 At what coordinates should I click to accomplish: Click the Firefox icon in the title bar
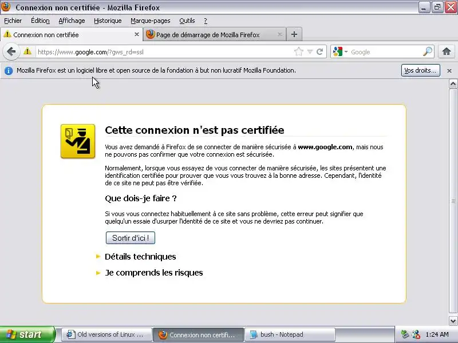(x=6, y=7)
